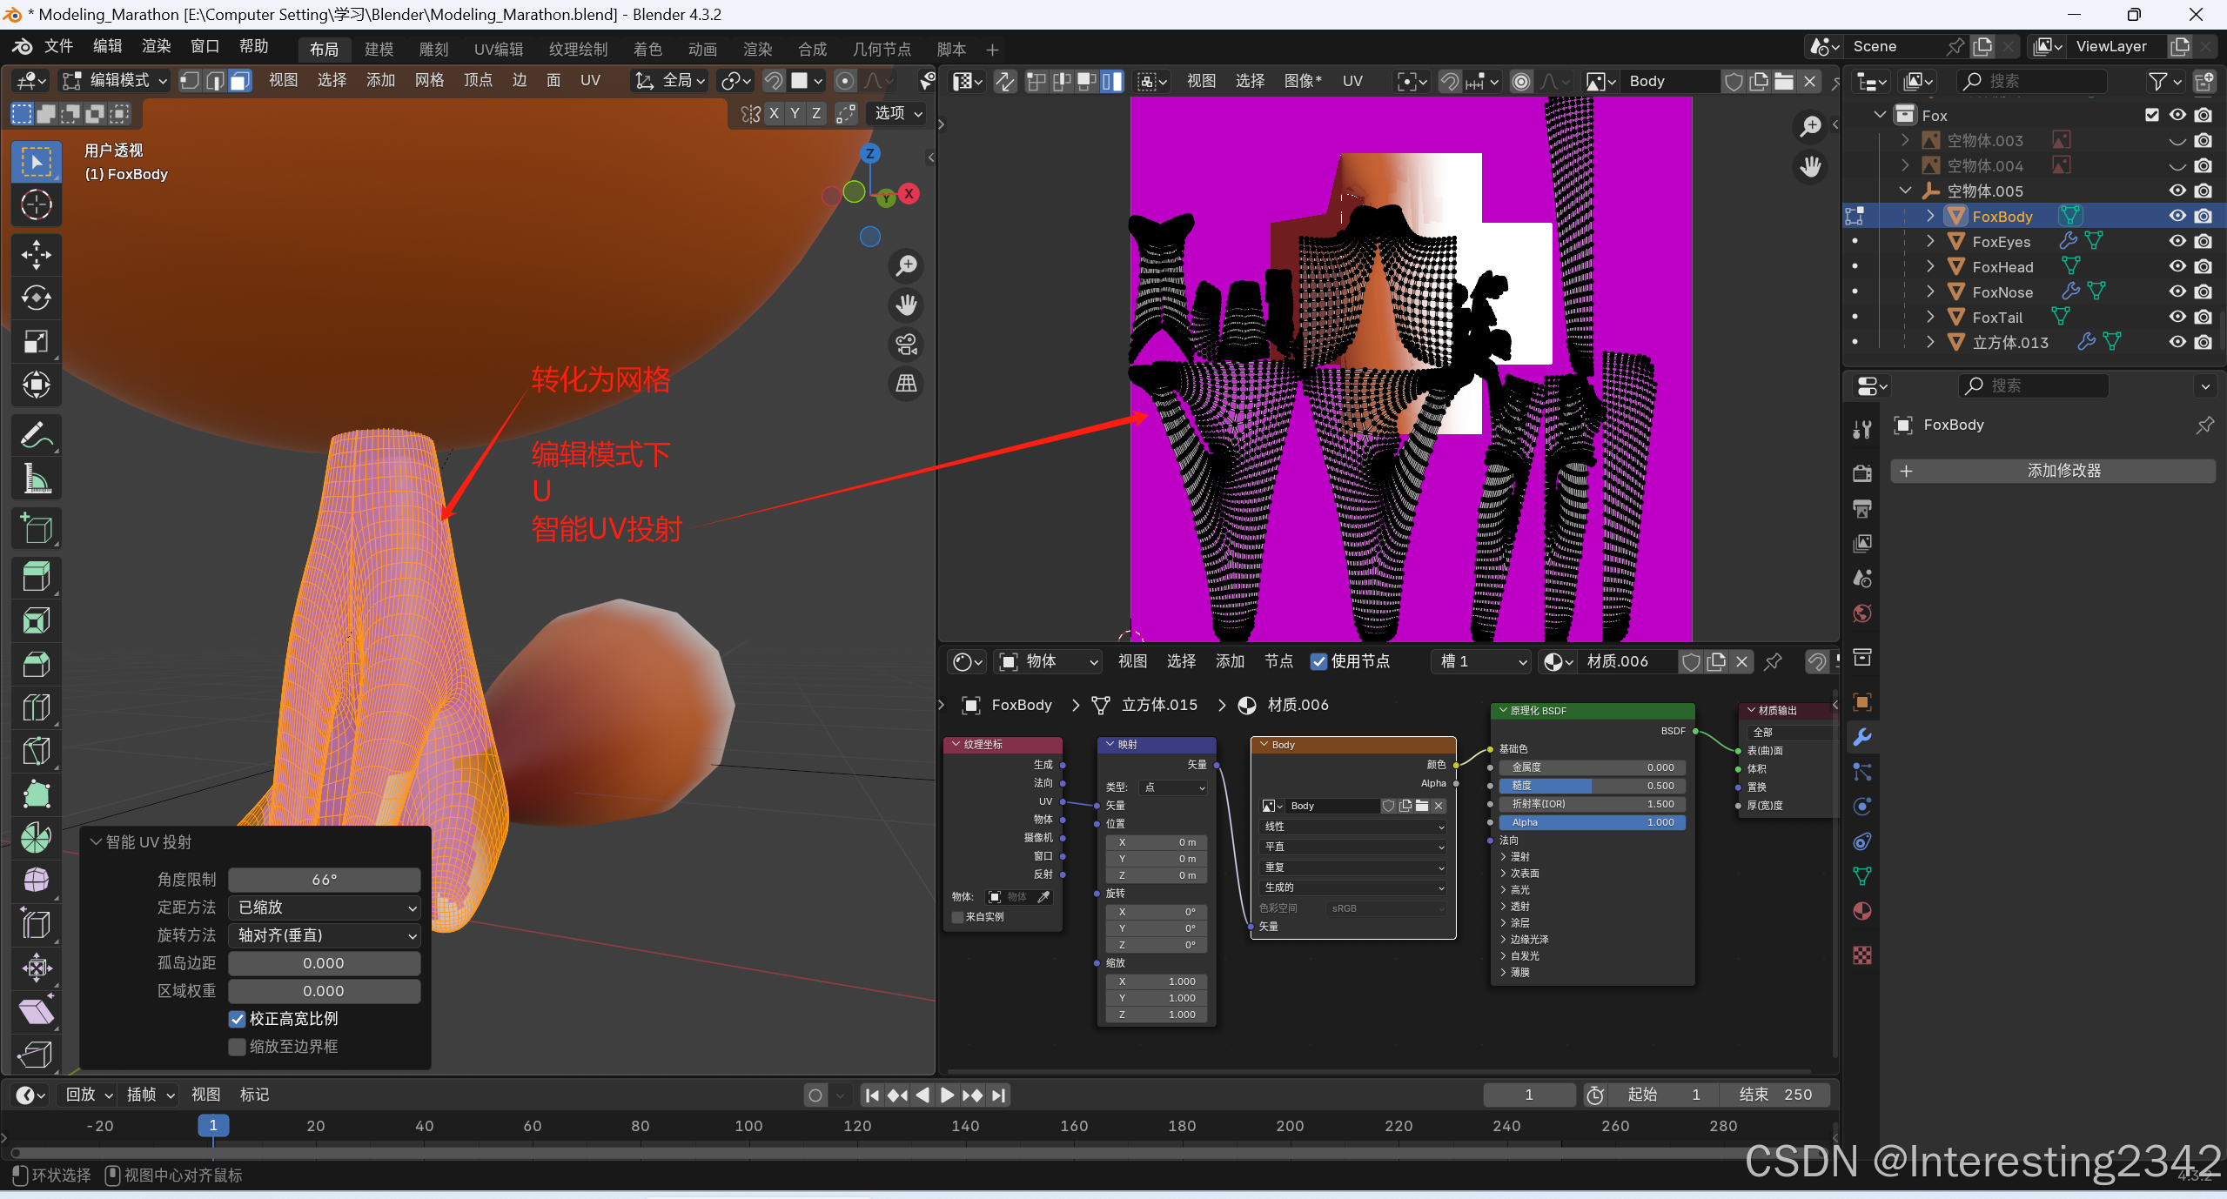Open the 网格 menu in viewport header
This screenshot has height=1199, width=2227.
pyautogui.click(x=428, y=81)
